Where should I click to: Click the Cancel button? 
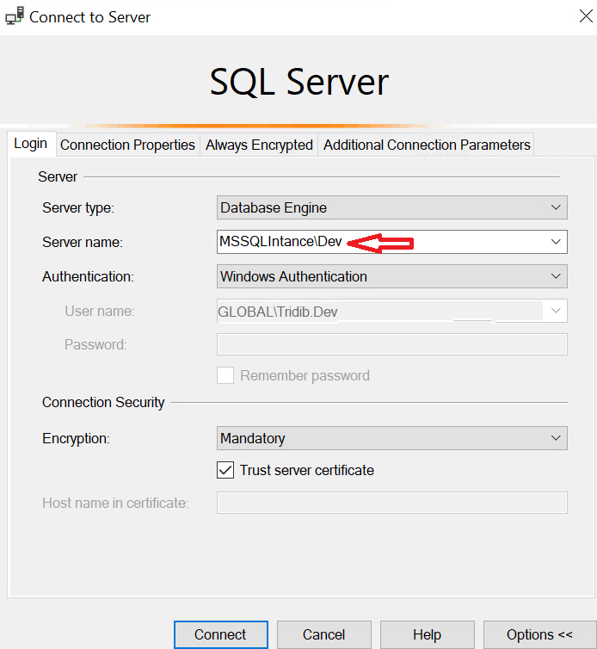tap(323, 634)
